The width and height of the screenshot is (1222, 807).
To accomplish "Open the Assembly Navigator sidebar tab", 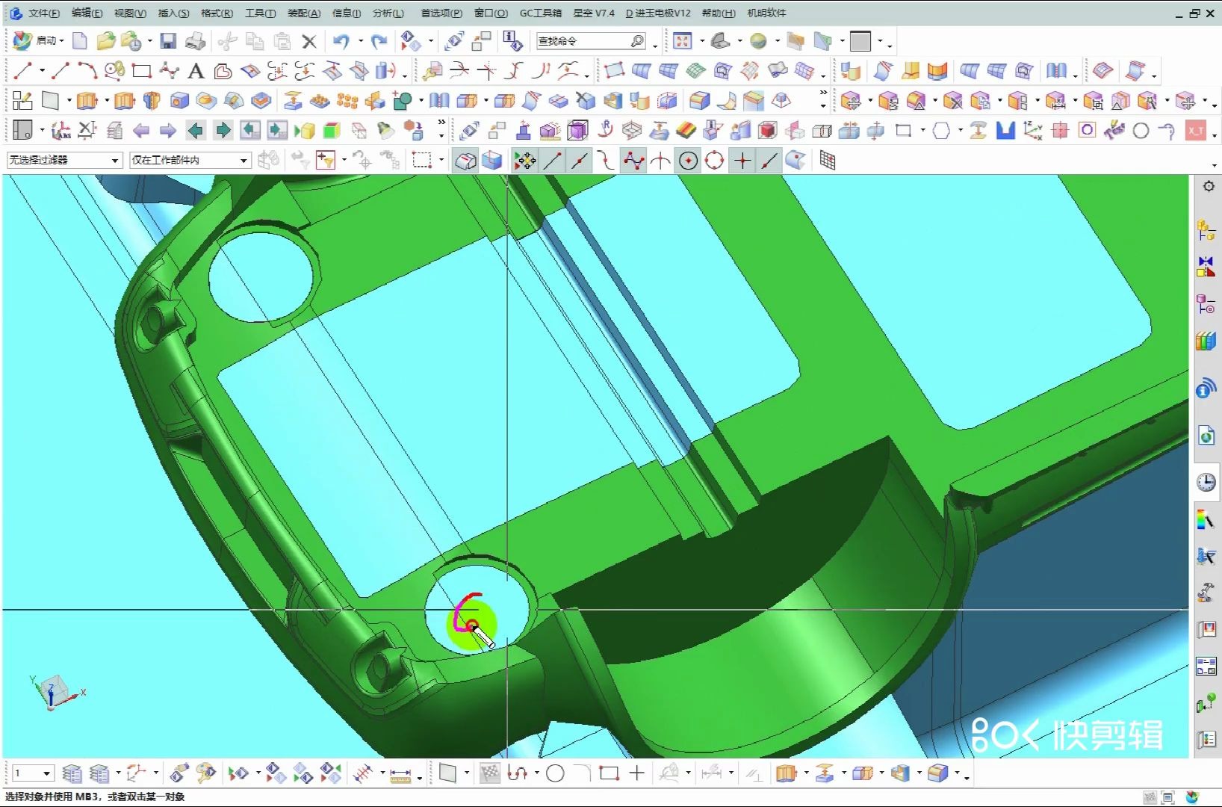I will (1206, 230).
